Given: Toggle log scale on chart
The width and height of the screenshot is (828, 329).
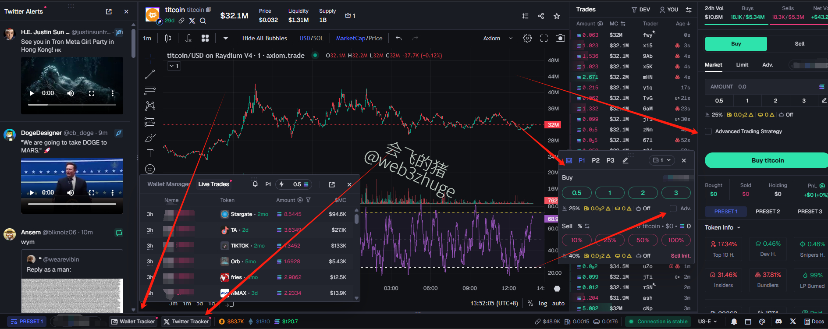Looking at the screenshot, I should point(543,303).
